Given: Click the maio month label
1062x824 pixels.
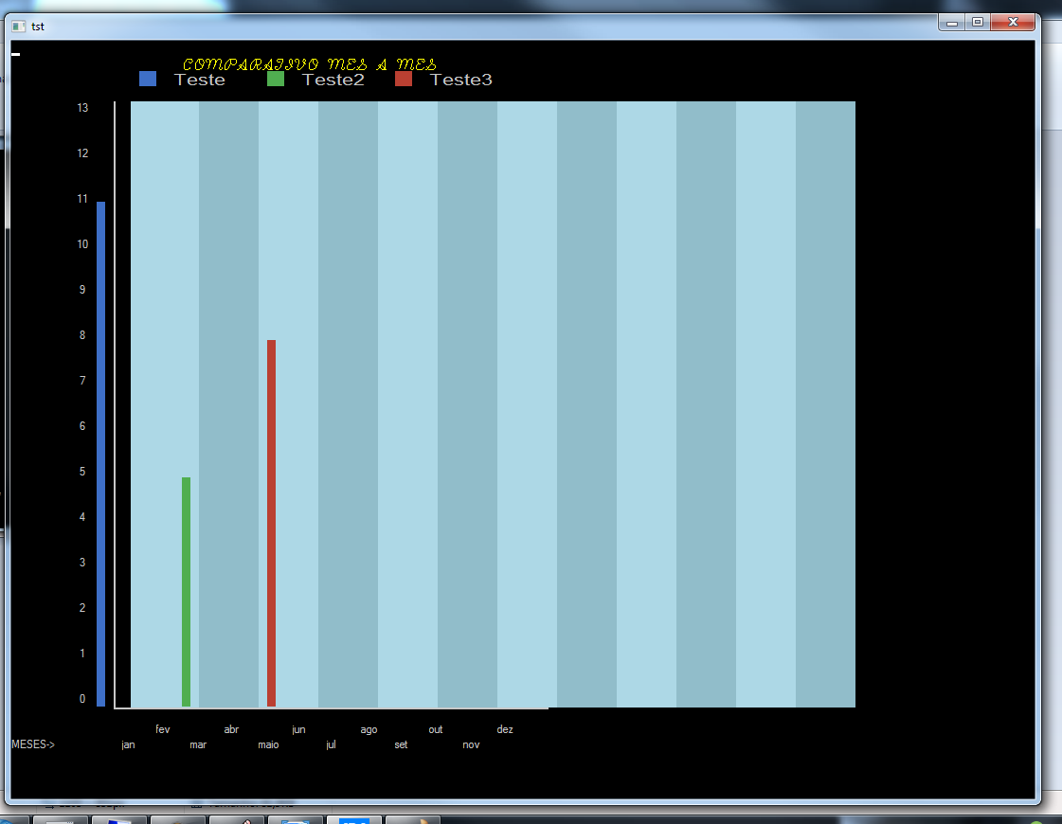Looking at the screenshot, I should click(x=268, y=744).
